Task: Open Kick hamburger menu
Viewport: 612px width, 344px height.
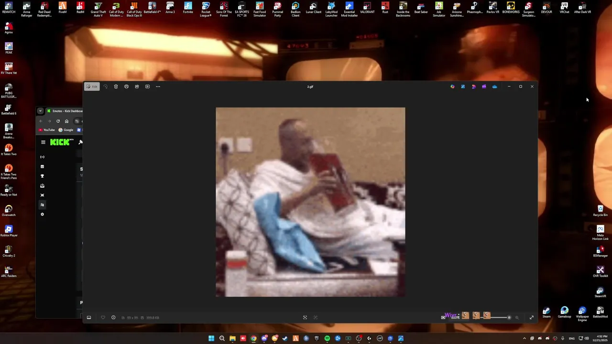Action: pos(43,142)
